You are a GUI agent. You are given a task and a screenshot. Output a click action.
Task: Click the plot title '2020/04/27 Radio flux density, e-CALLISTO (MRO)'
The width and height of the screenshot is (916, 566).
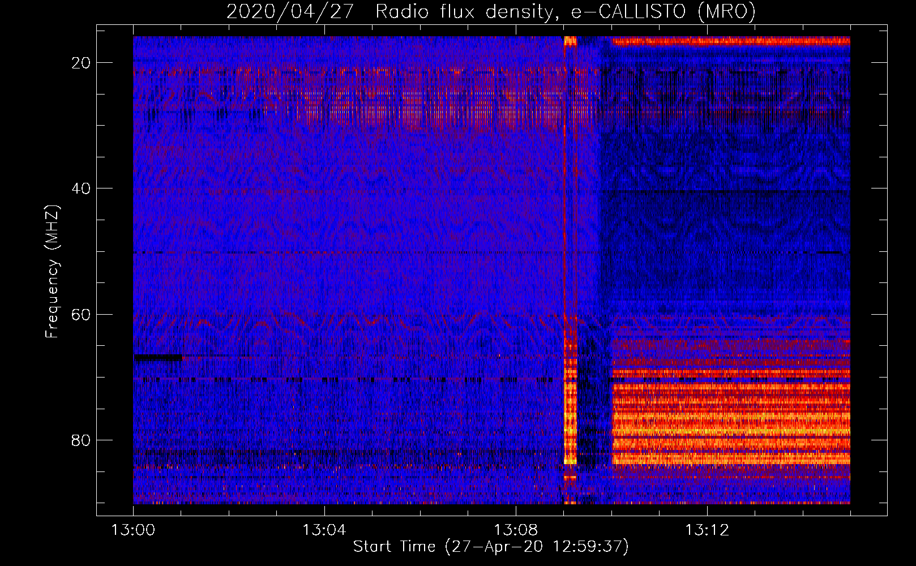tap(491, 11)
